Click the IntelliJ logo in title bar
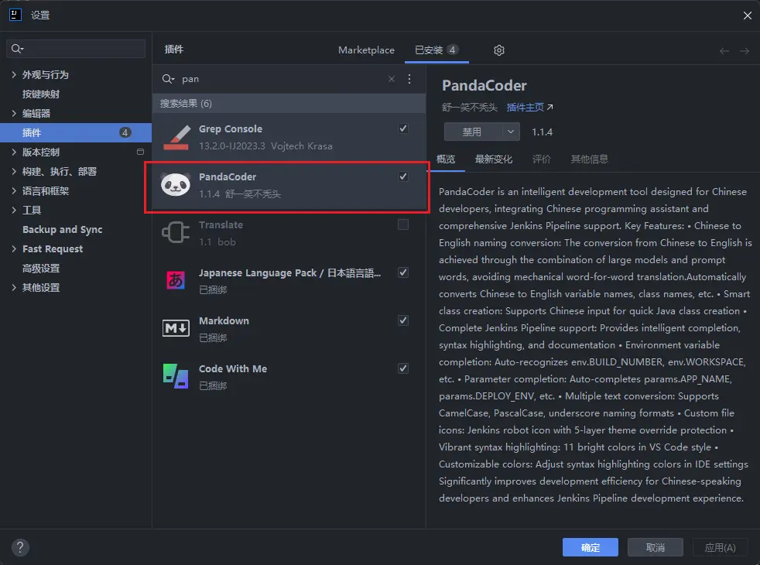The image size is (760, 565). pyautogui.click(x=15, y=15)
